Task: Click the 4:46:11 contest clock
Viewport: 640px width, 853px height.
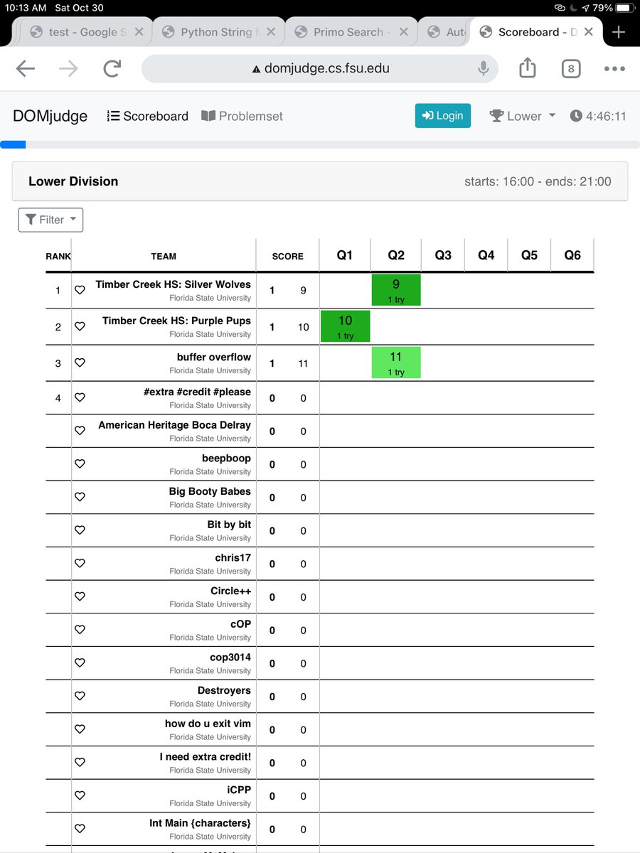Action: pos(598,116)
